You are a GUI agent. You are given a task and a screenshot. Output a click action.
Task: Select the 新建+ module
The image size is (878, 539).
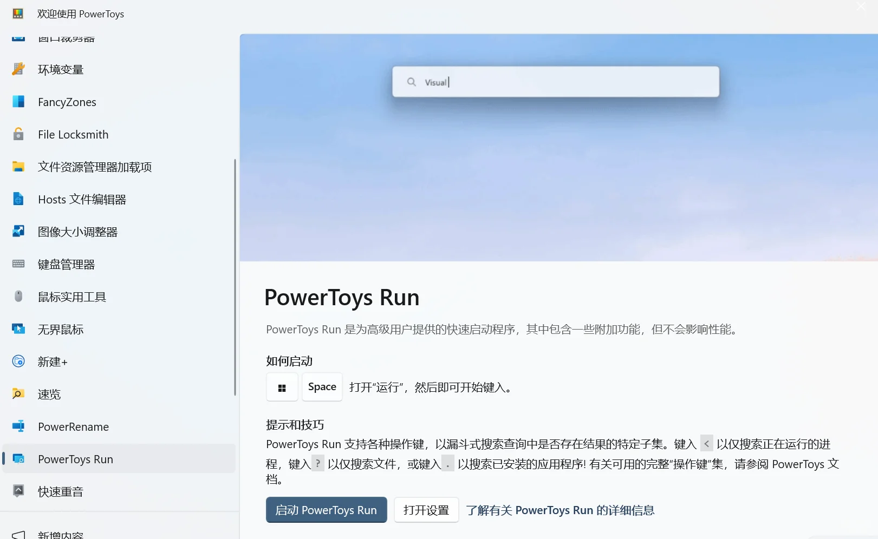point(53,361)
